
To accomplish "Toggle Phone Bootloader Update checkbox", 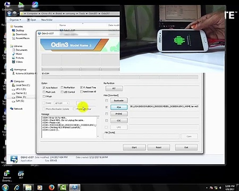I will pyautogui.click(x=44, y=109).
